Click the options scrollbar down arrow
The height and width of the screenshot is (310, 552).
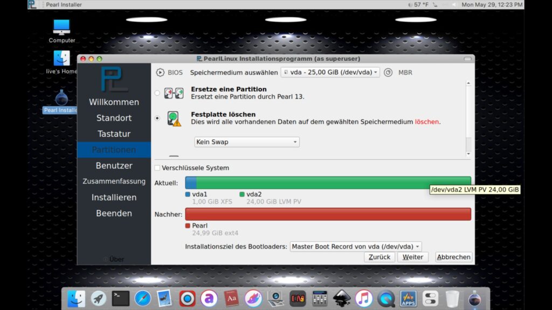tap(468, 153)
